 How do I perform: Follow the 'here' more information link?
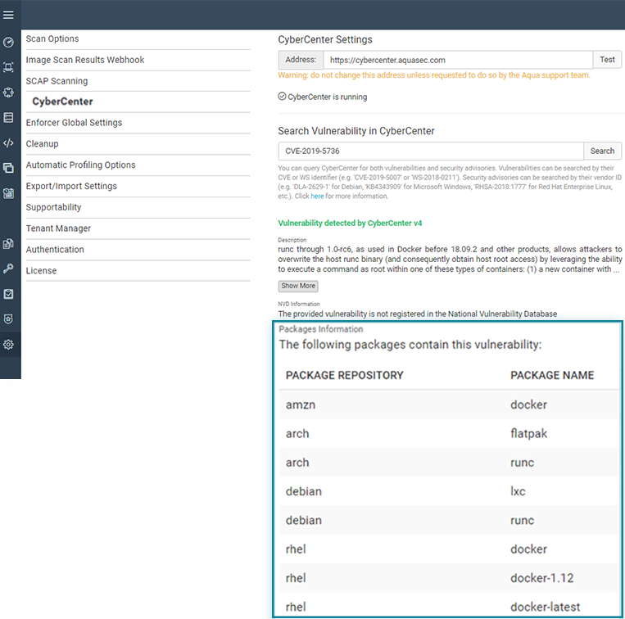coord(317,196)
